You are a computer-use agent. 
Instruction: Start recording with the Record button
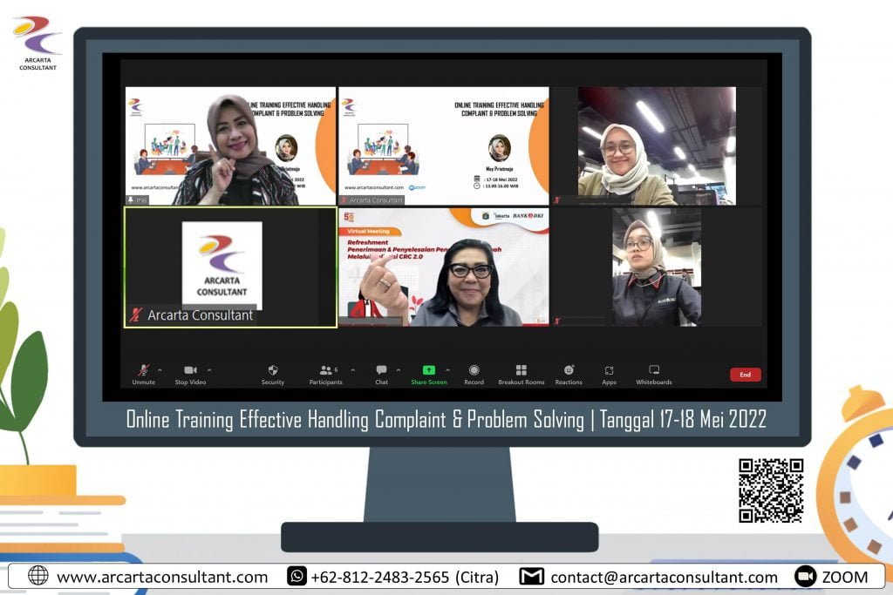click(474, 371)
